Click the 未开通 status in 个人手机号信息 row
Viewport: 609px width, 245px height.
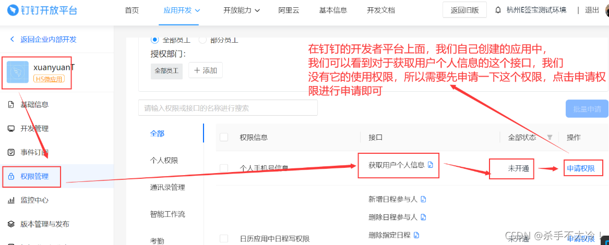tap(519, 168)
